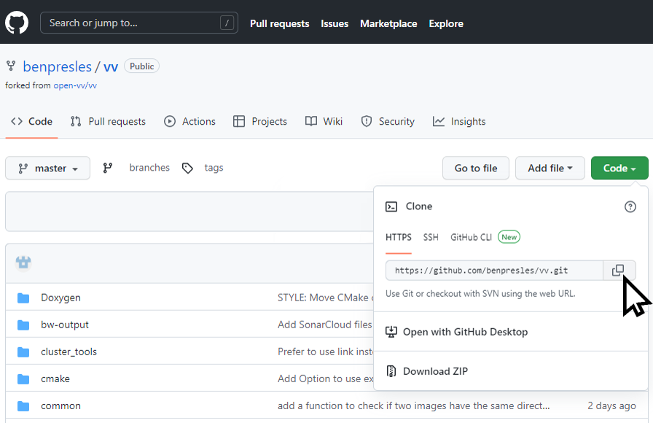Open 'STYLE: Move CMake' commit message
Screen dimensions: 653x423
coord(326,298)
